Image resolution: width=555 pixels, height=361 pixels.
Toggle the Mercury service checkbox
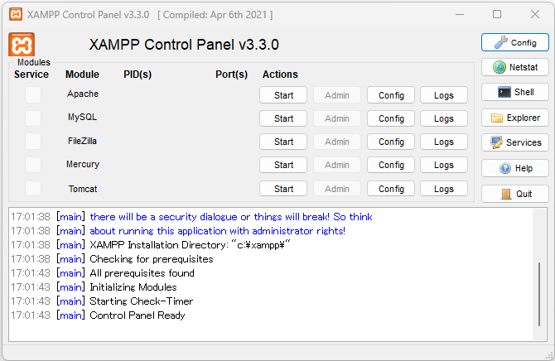(x=33, y=165)
